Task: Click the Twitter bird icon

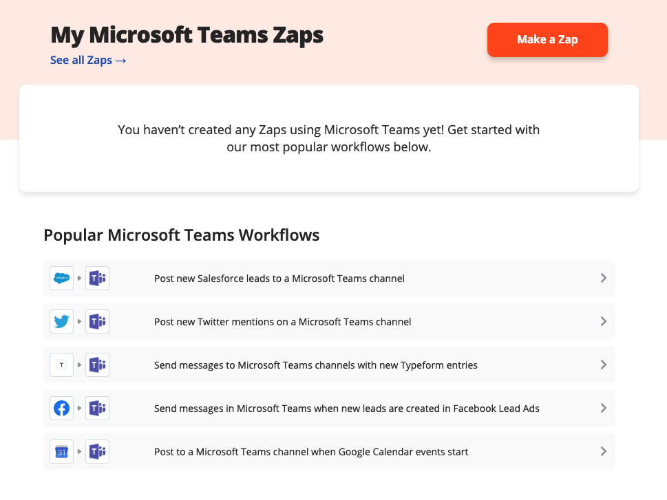Action: [62, 321]
